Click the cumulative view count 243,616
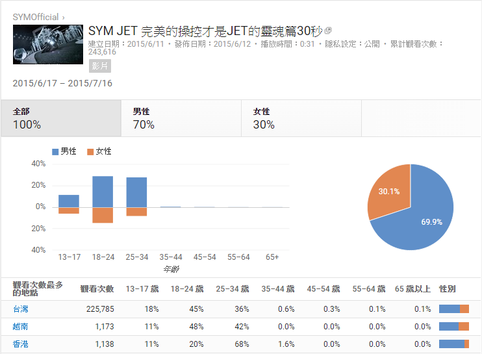The height and width of the screenshot is (354, 482). (102, 52)
